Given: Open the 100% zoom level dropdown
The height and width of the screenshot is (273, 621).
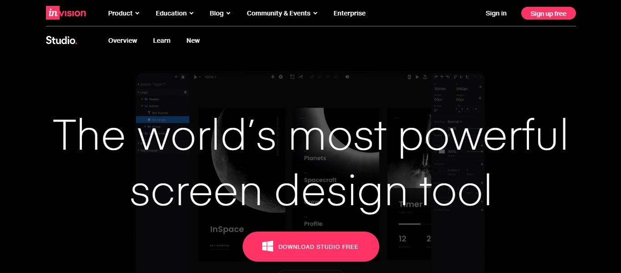Looking at the screenshot, I should pyautogui.click(x=209, y=77).
